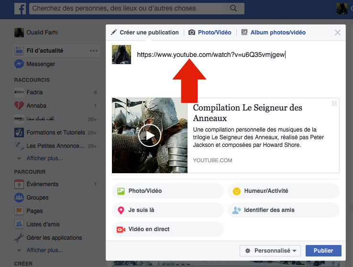Expand Afficher plus under Raccourcis
353x267 pixels.
click(x=44, y=158)
